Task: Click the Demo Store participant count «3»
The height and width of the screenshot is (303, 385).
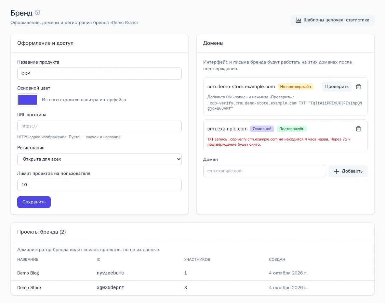Action: tap(186, 287)
